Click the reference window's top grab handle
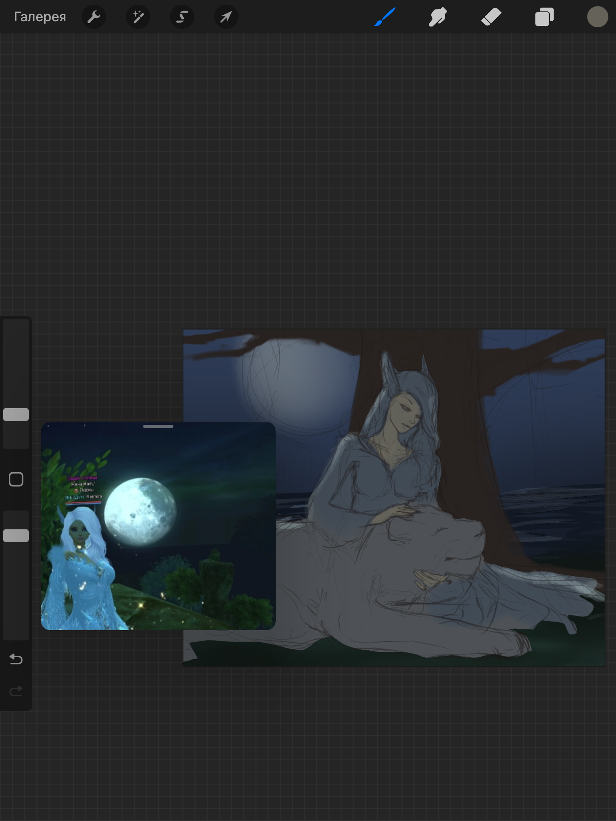 click(x=158, y=426)
